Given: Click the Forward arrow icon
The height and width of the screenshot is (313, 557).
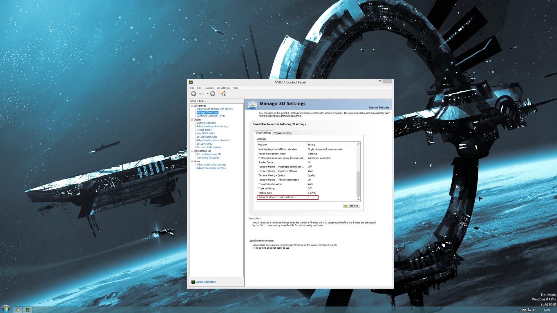Looking at the screenshot, I should click(x=213, y=94).
